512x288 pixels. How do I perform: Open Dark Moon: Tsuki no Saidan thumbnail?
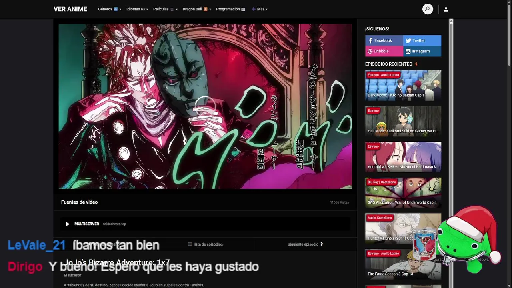pos(403,85)
